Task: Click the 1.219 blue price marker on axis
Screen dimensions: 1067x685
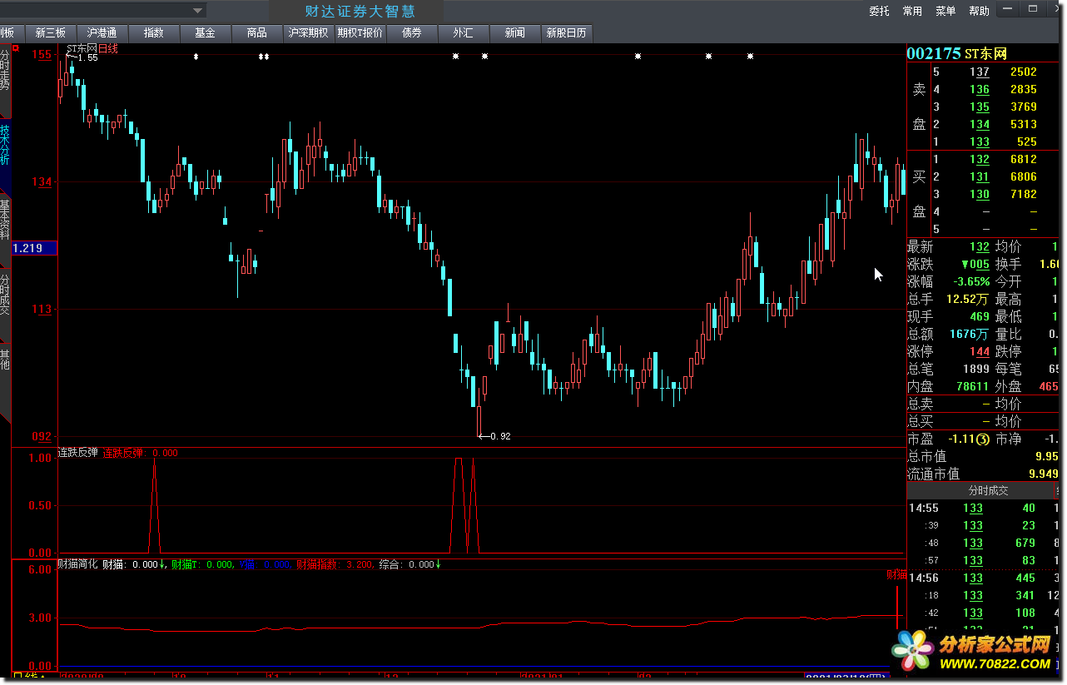Action: 33,248
